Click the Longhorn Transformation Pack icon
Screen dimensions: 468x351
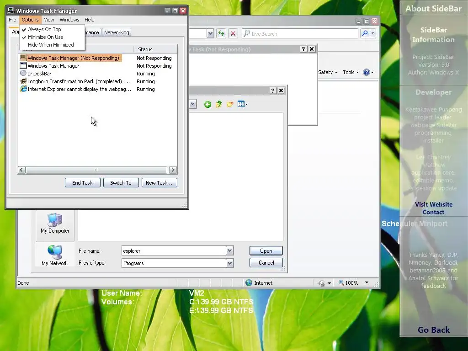click(x=23, y=81)
